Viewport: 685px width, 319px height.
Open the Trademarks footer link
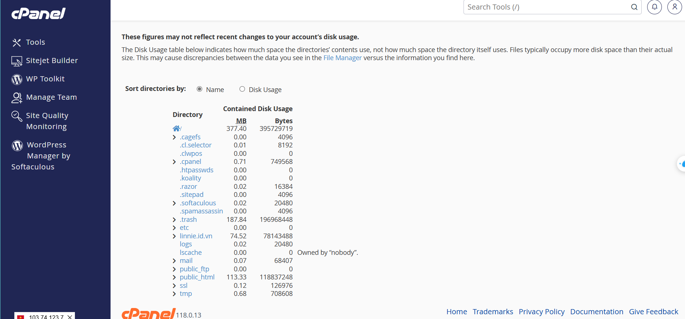pos(493,312)
